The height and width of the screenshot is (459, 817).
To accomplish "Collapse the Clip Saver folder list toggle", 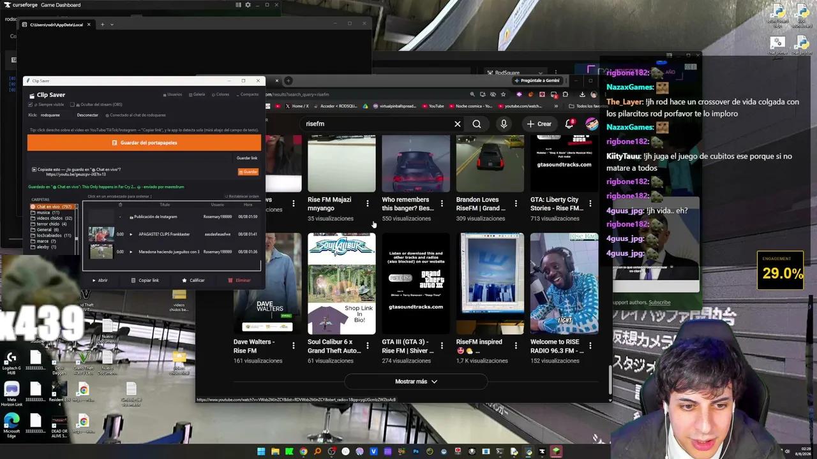I will (x=76, y=207).
